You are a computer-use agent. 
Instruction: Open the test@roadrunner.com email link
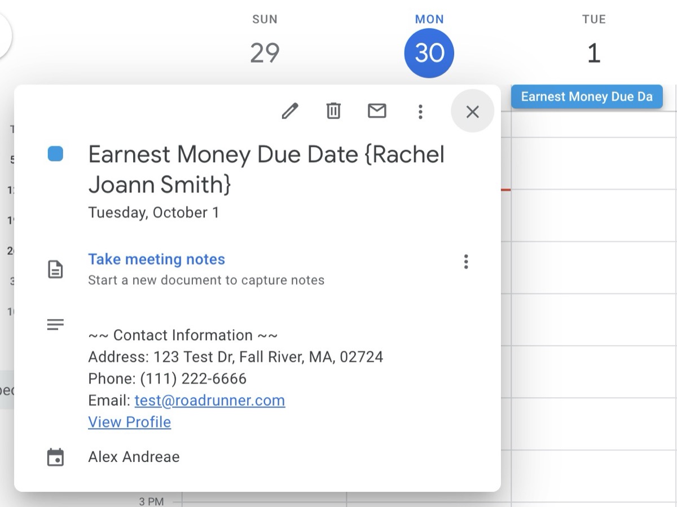point(210,400)
